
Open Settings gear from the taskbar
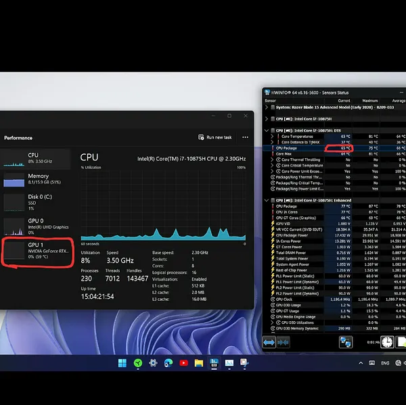pos(153,363)
